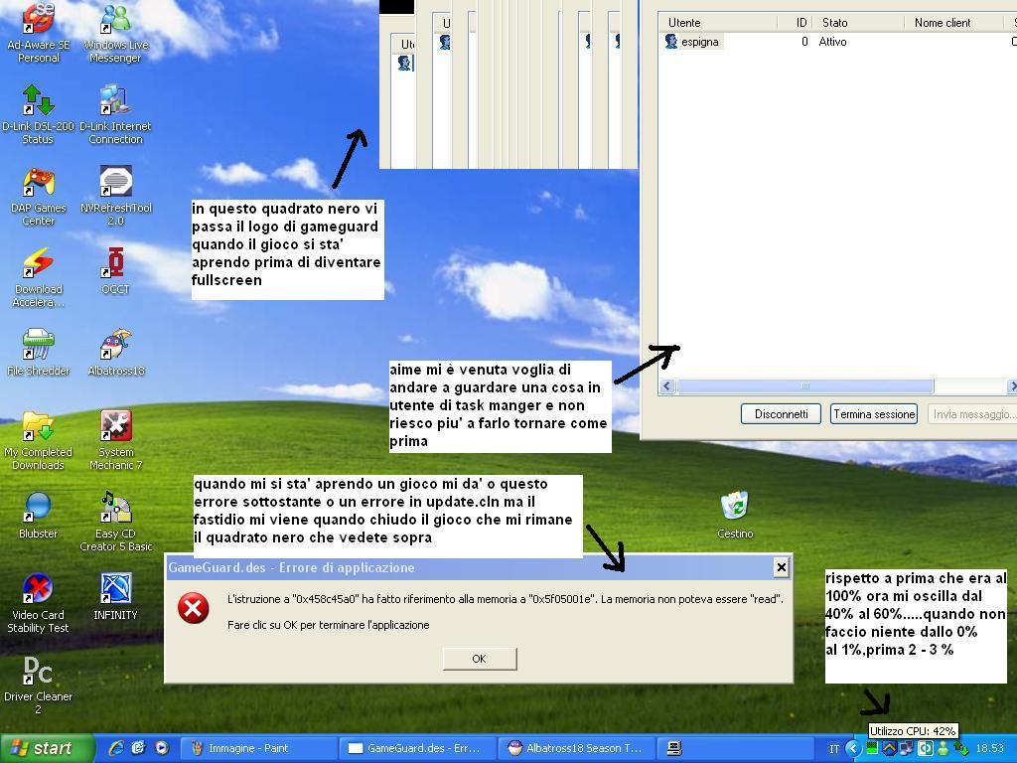The image size is (1017, 763).
Task: Select the INFINITY desktop shortcut
Action: pyautogui.click(x=115, y=597)
